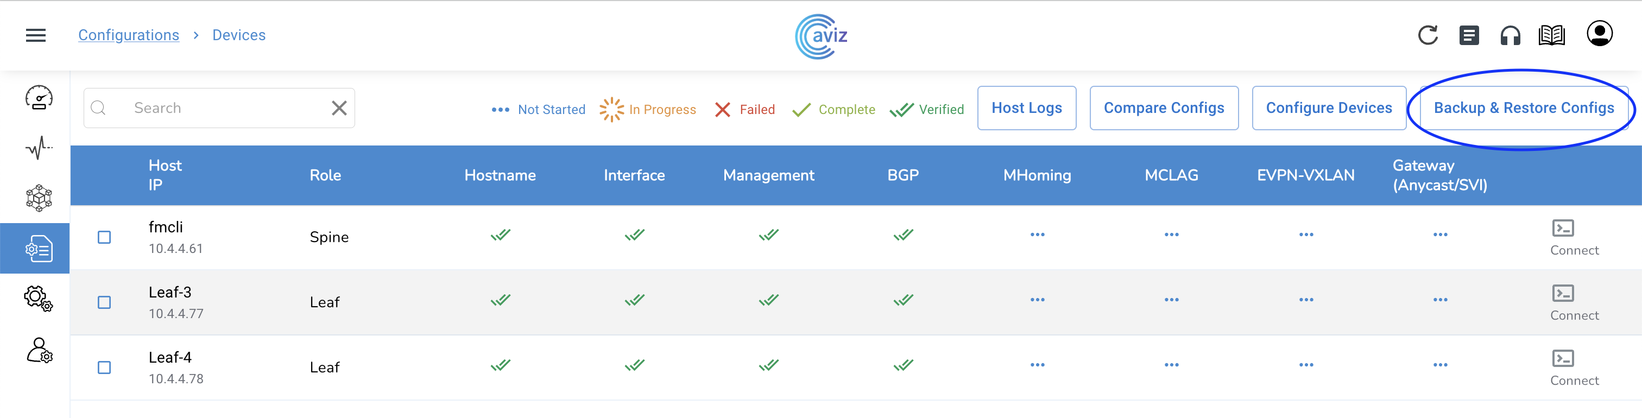The image size is (1642, 418).
Task: Select the checkbox for fmcli device
Action: tap(105, 238)
